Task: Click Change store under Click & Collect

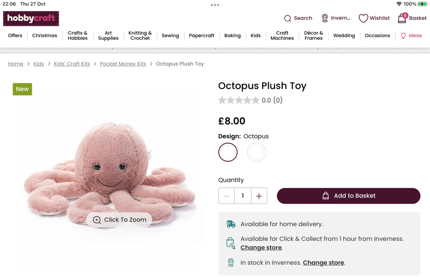Action: (x=261, y=247)
